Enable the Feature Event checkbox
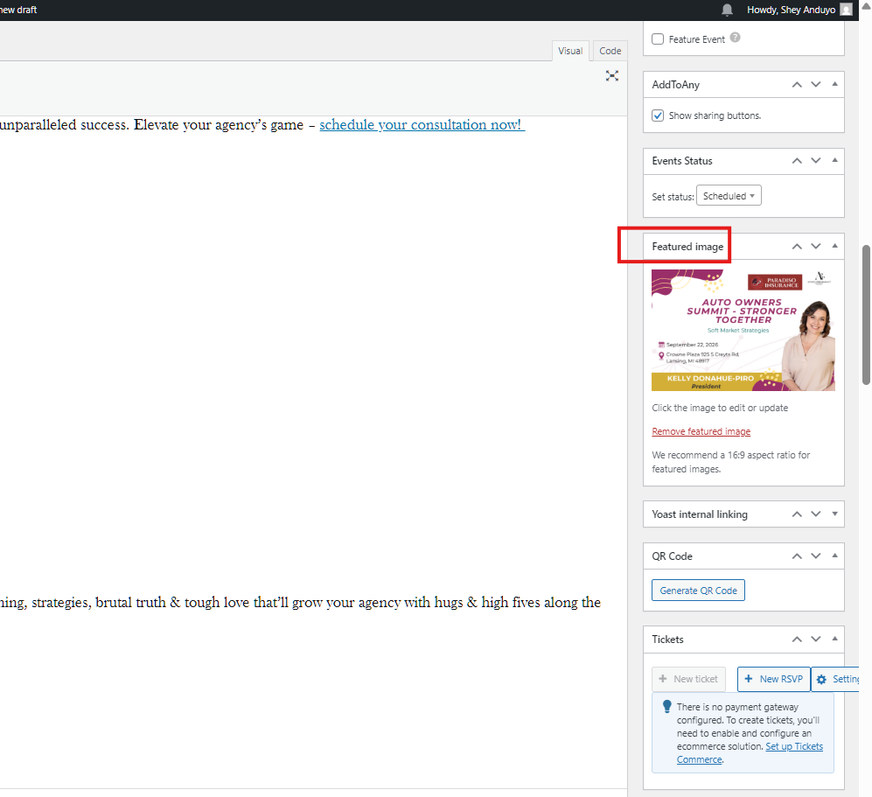 (658, 39)
